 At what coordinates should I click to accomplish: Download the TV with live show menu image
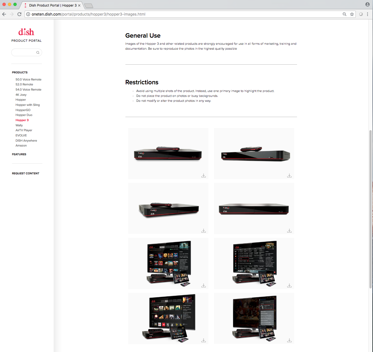coord(289,340)
